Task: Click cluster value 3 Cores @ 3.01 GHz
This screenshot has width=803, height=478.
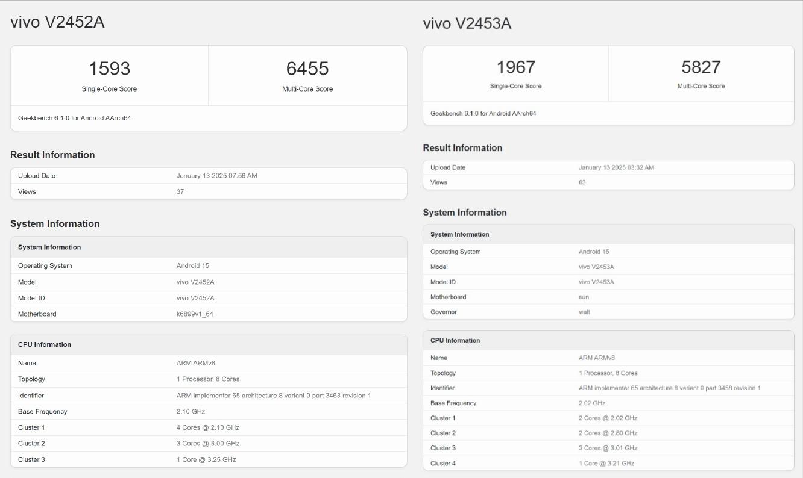Action: 608,448
